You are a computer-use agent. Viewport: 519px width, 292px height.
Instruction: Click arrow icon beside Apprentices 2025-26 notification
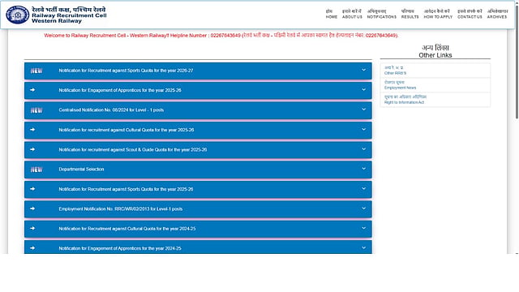[x=32, y=90]
